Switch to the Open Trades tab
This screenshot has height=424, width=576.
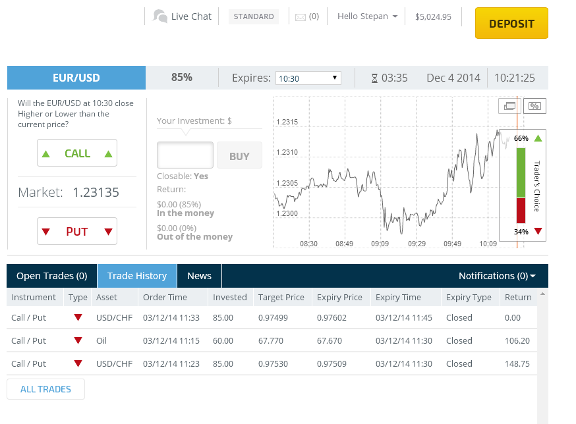tap(51, 276)
